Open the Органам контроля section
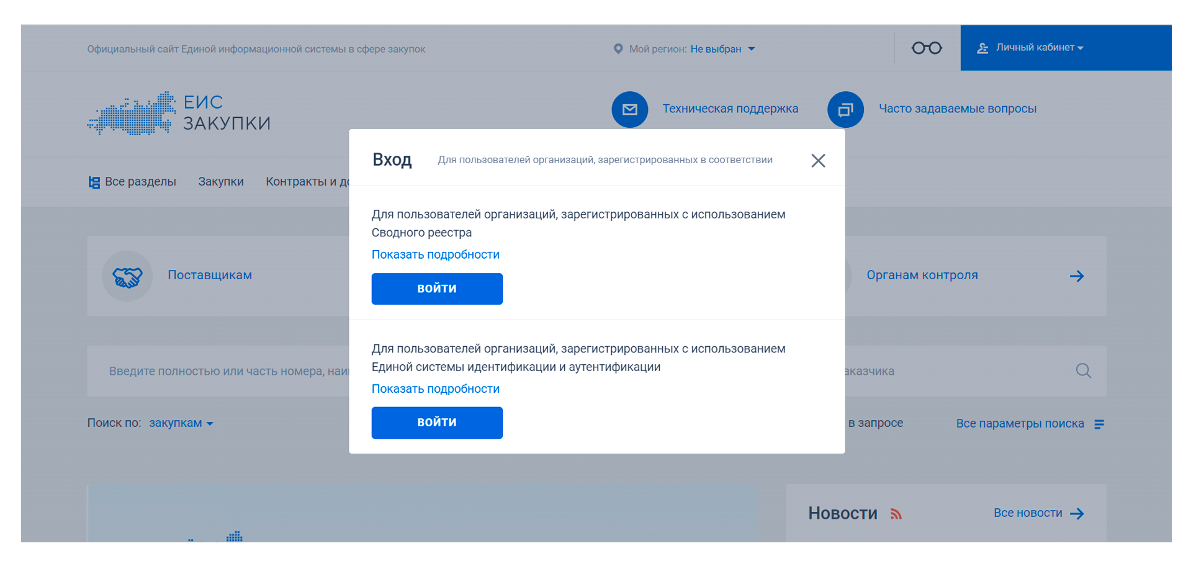 922,275
